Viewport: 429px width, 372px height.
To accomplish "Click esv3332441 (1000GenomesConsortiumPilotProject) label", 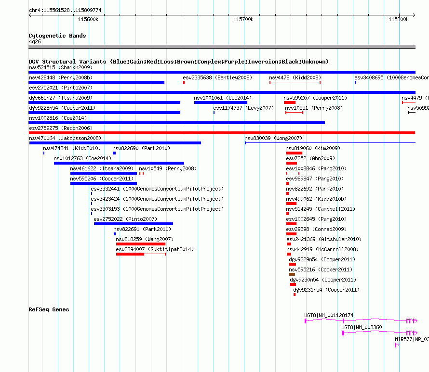I will (x=157, y=189).
